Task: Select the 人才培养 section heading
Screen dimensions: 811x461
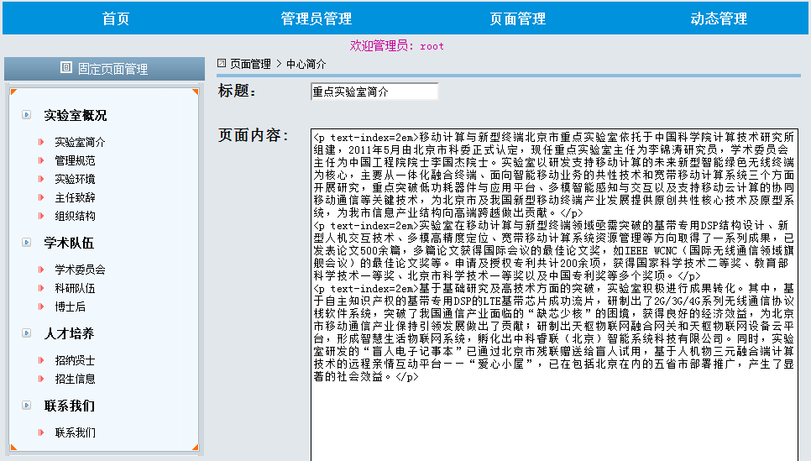Action: tap(69, 333)
